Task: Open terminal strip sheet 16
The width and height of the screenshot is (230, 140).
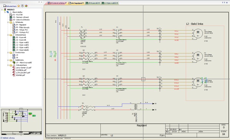Action: pos(17,57)
